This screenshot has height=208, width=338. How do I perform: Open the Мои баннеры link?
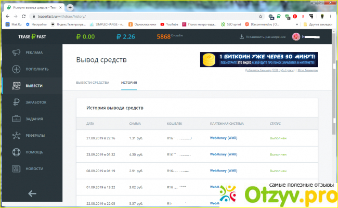coord(308,70)
